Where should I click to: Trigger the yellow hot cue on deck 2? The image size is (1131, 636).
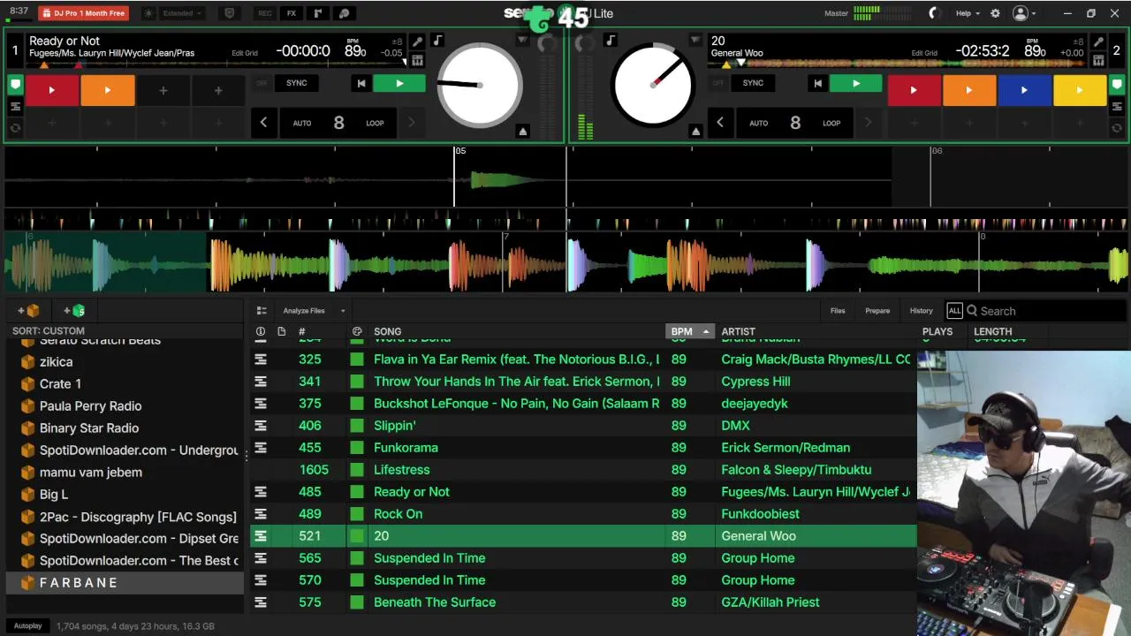pos(1079,90)
